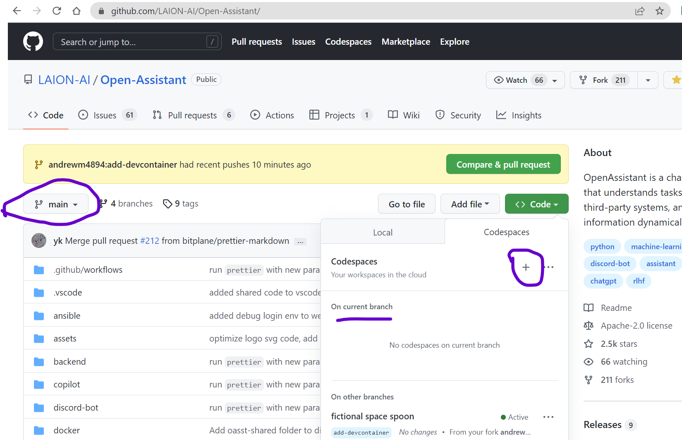View the 9 tags link
Image resolution: width=682 pixels, height=440 pixels.
pos(181,204)
